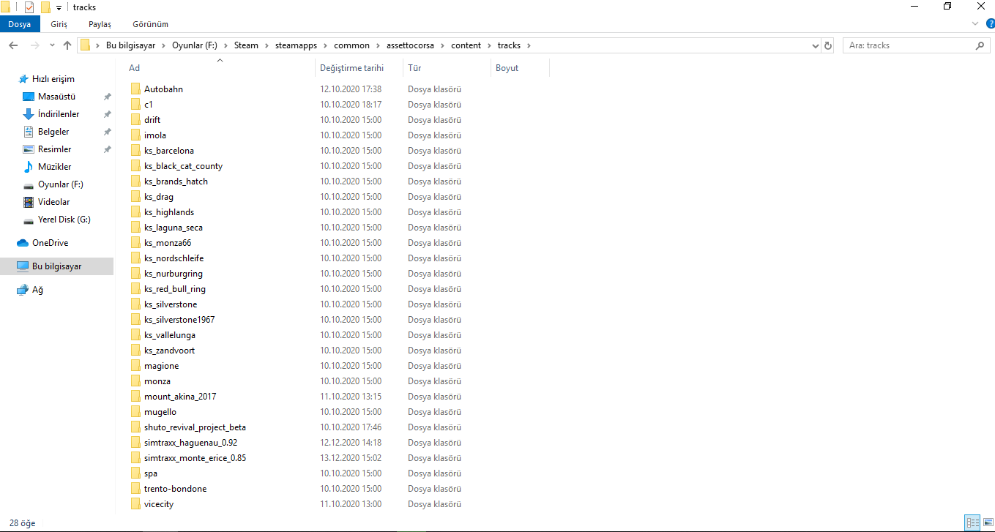The height and width of the screenshot is (532, 995).
Task: Expand the chevron after Bu bilgisayar breadcrumb
Action: tap(164, 45)
